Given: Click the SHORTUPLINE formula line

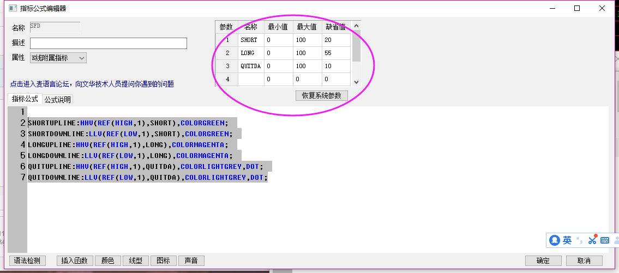Looking at the screenshot, I should coord(128,123).
